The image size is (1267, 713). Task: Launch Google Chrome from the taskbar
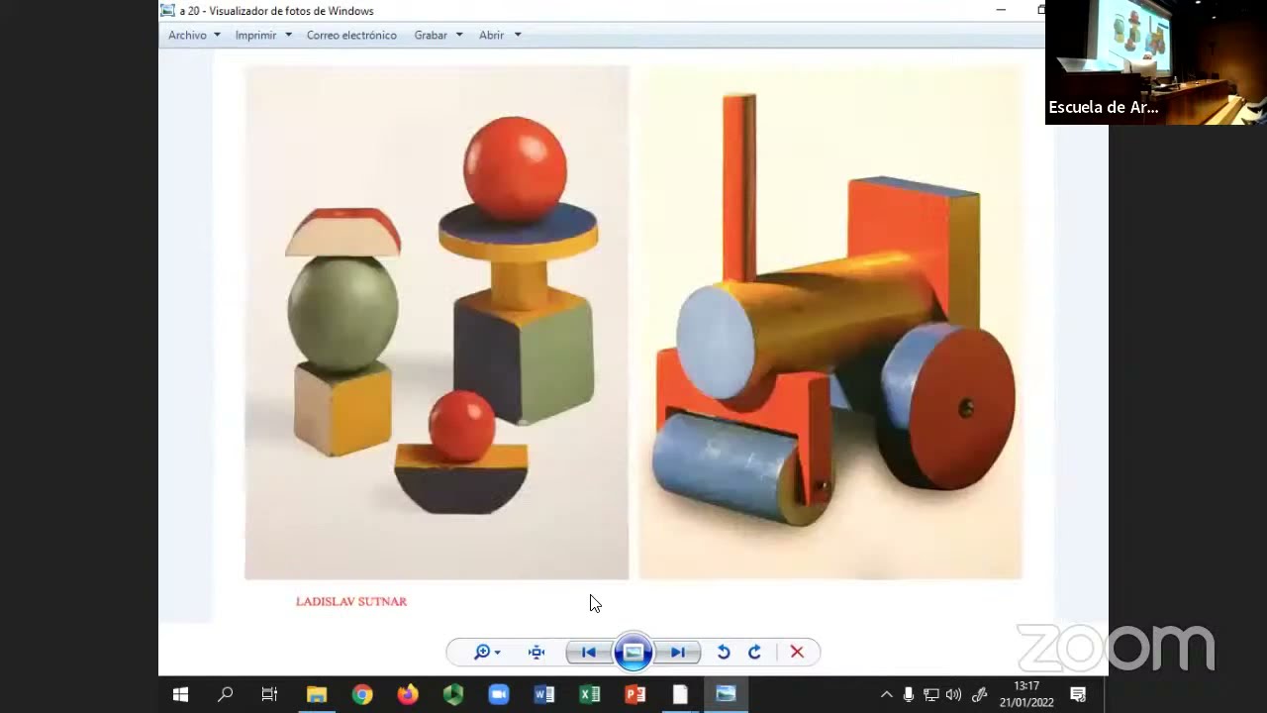362,695
